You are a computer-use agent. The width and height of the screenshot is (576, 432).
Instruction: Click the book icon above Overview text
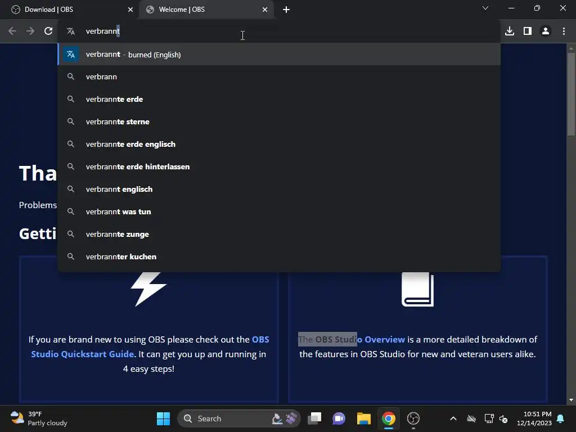click(x=418, y=289)
